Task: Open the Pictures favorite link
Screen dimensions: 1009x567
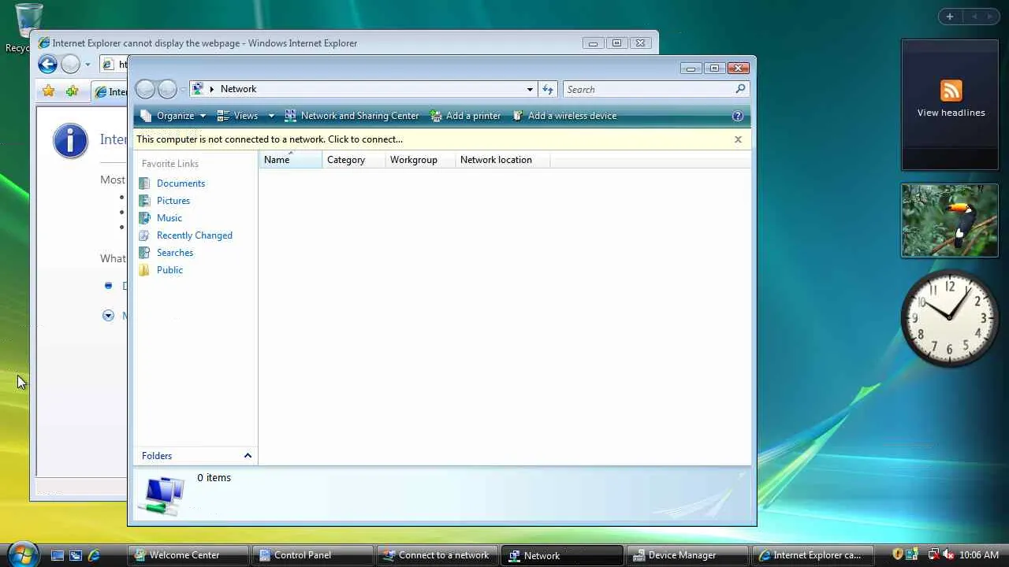Action: pos(173,201)
